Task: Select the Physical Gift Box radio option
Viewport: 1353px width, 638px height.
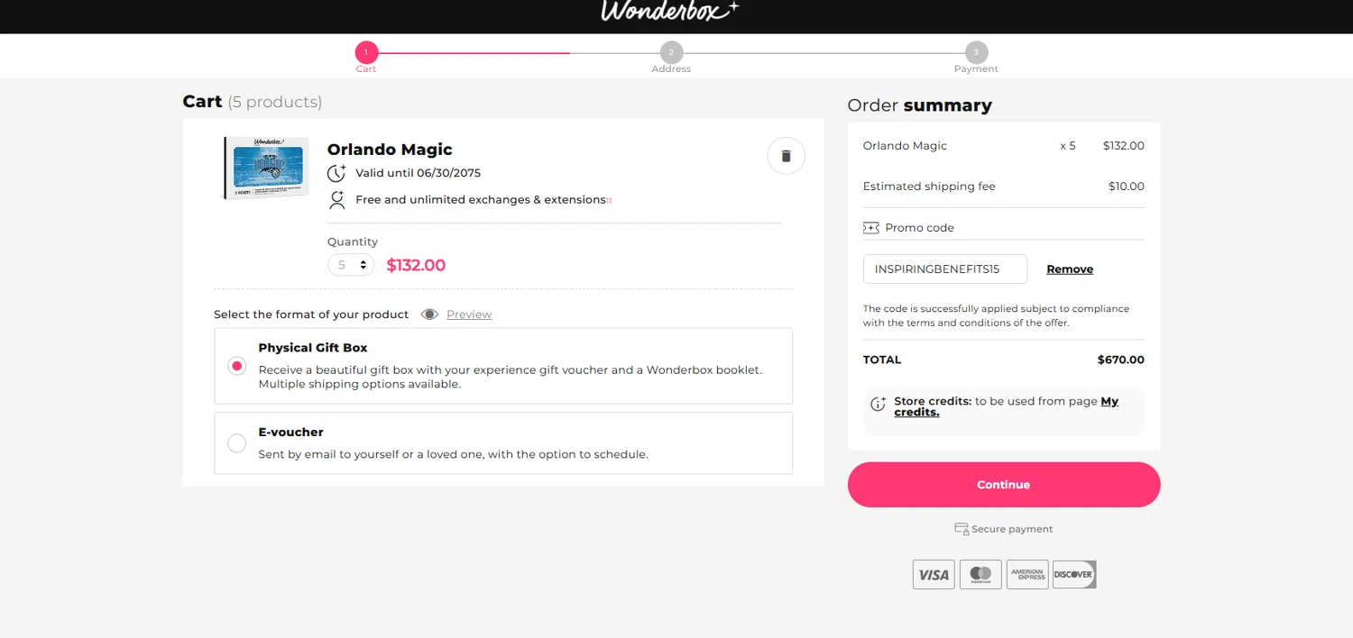Action: [236, 366]
